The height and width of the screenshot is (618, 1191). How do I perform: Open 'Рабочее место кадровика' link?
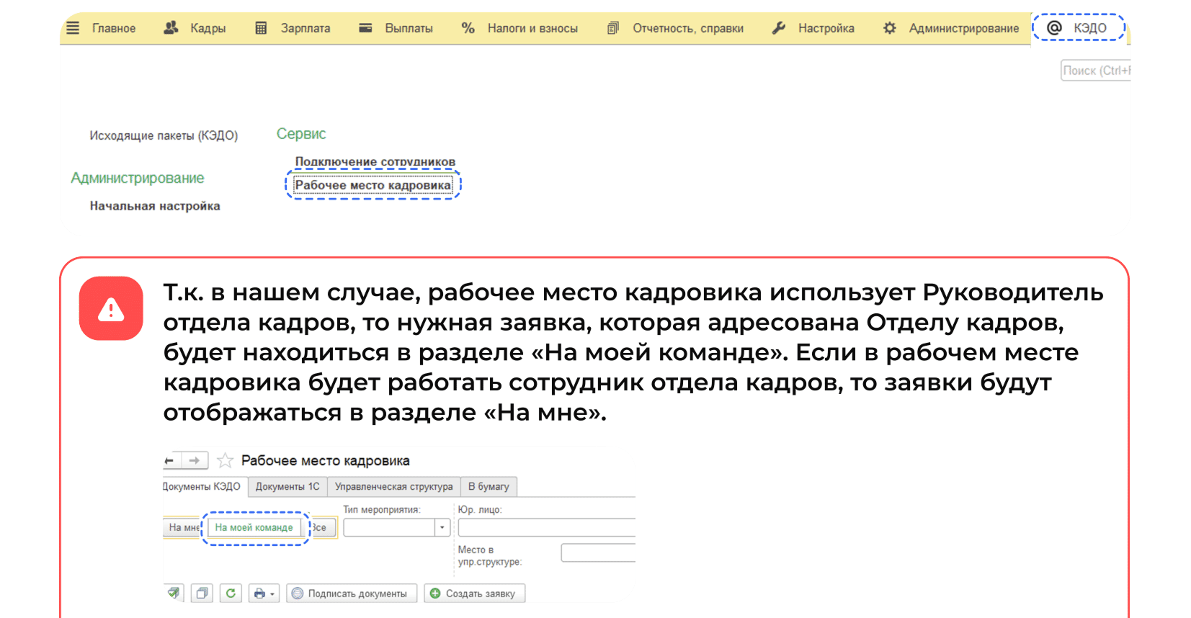(x=373, y=185)
